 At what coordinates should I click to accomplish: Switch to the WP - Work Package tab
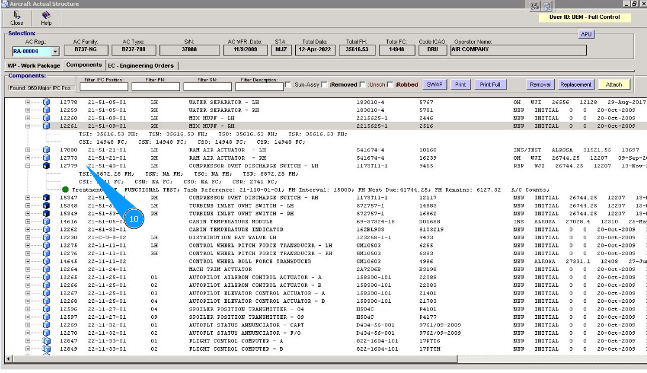33,65
